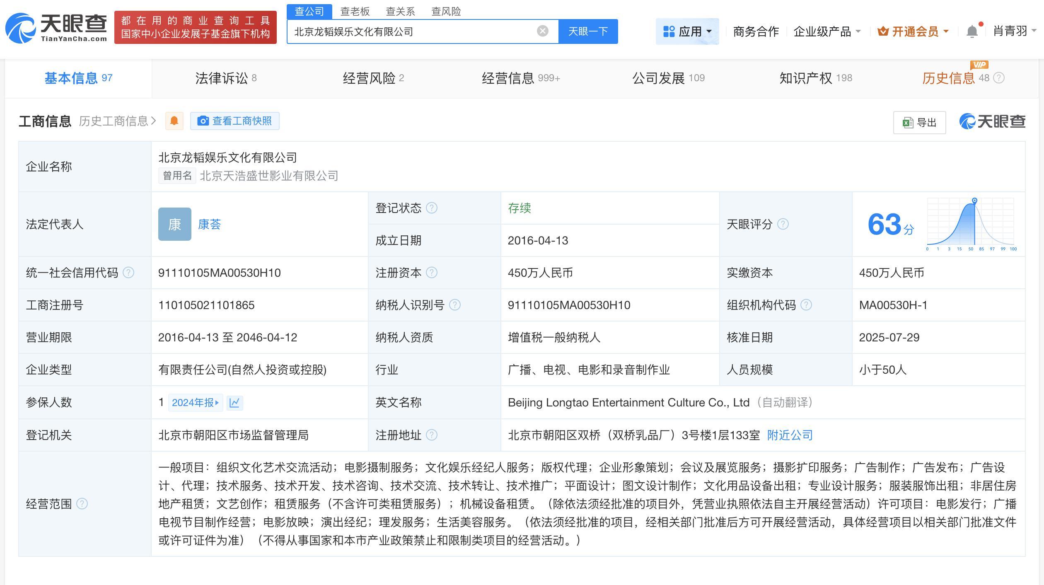Expand the 企业级产品 dropdown
The width and height of the screenshot is (1044, 585).
click(x=827, y=31)
